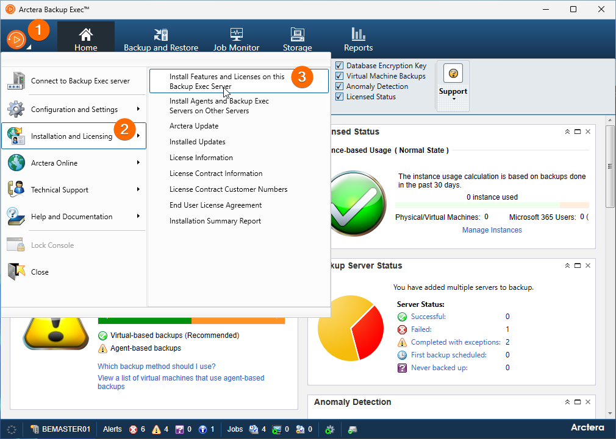The image size is (616, 439).
Task: Toggle Licensed Status checkbox
Action: [340, 97]
